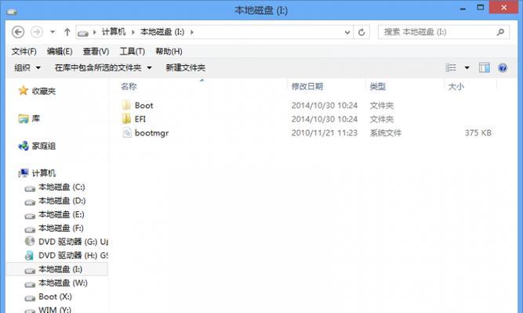Click the Boot folder name

(x=143, y=106)
